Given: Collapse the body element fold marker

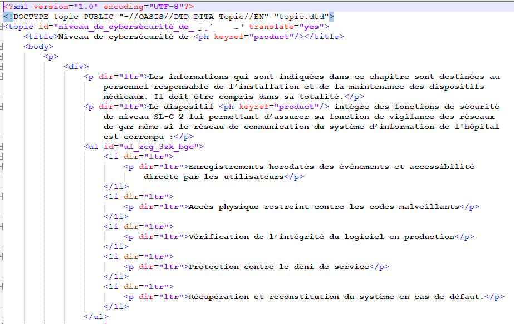Looking at the screenshot, I should [x=2, y=46].
